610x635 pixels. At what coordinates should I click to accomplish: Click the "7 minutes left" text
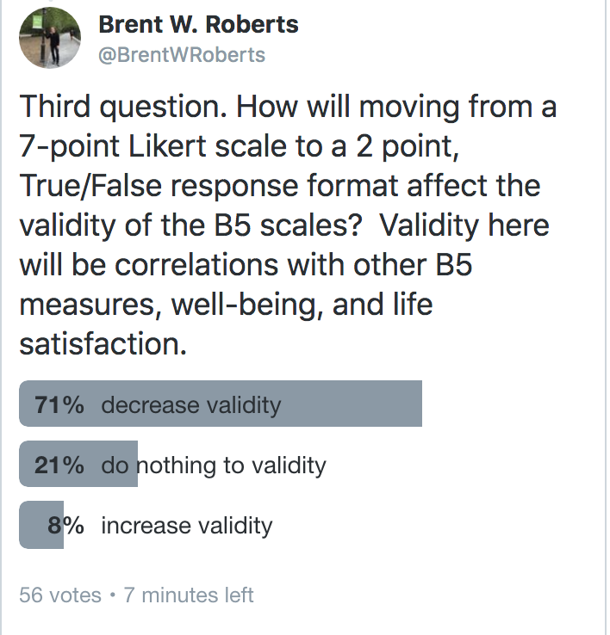[x=189, y=595]
